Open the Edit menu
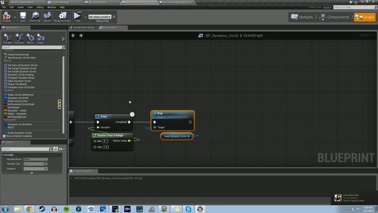 point(12,7)
